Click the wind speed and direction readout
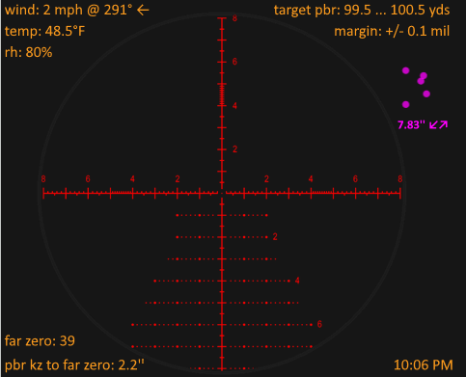 [x=76, y=11]
